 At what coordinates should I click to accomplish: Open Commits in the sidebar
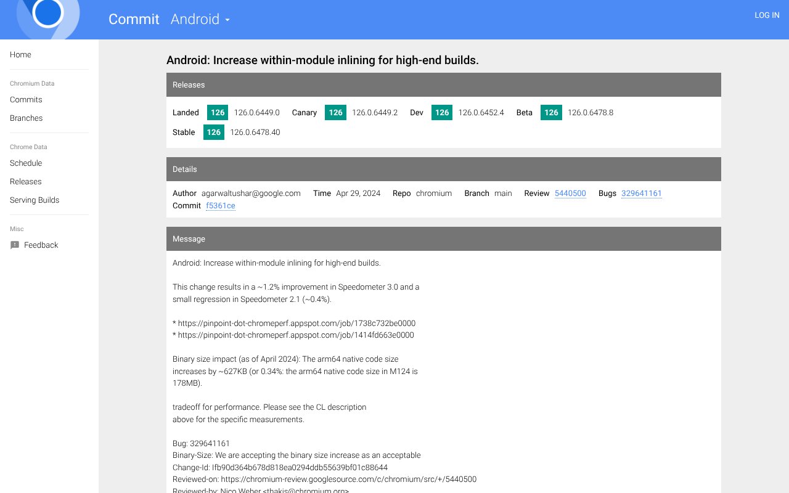coord(26,100)
